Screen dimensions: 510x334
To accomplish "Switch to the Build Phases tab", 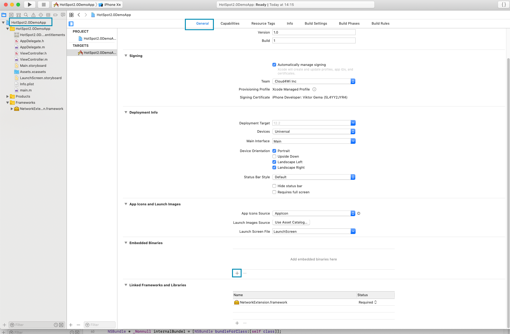I will 349,23.
